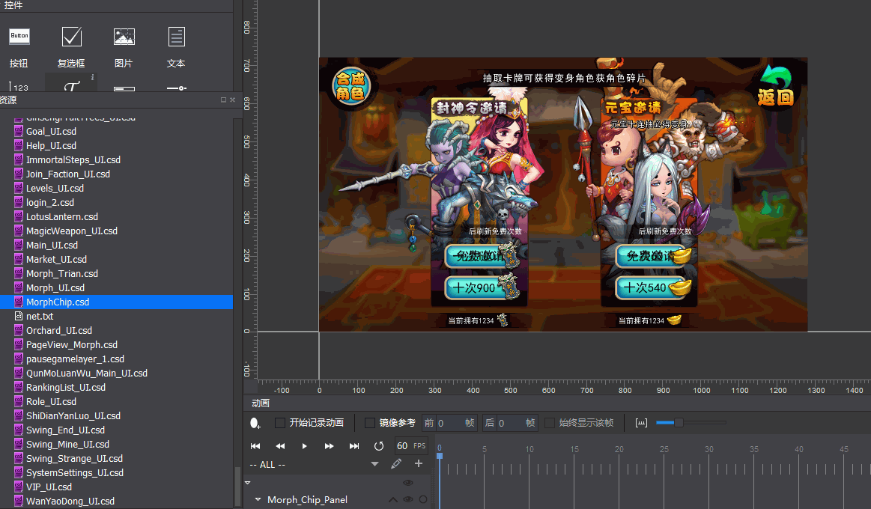Image resolution: width=871 pixels, height=509 pixels.
Task: Collapse the Morph_Chip_Panel tree node
Action: point(258,499)
